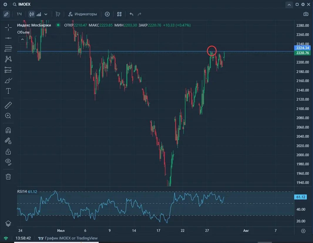Select the crosshair cursor tool
This screenshot has height=243, width=313.
[x=8, y=27]
